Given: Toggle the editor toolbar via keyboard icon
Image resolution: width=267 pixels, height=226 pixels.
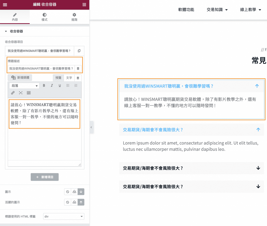Looking at the screenshot, I should coord(28,93).
